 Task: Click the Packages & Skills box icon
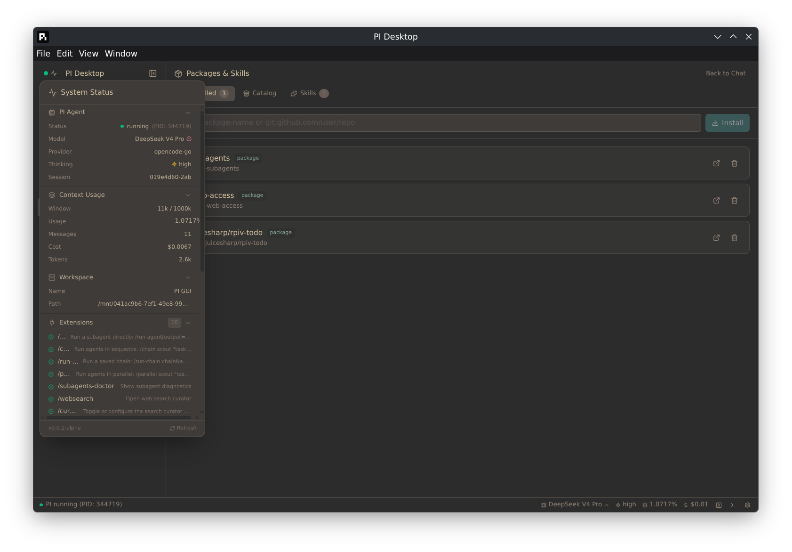[178, 74]
